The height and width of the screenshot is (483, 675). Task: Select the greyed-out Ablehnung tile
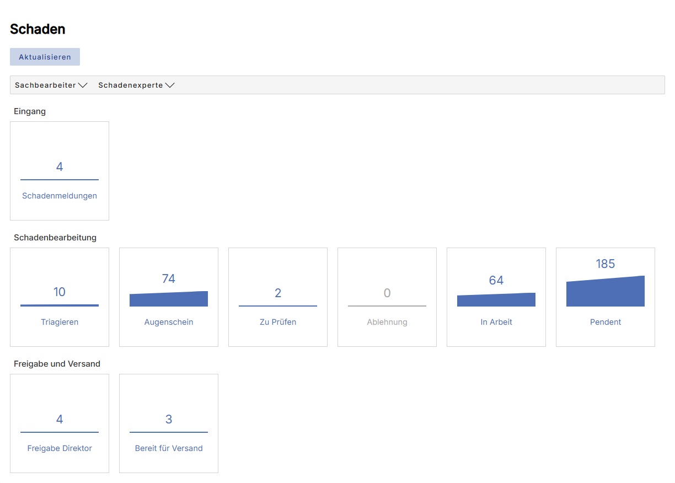pyautogui.click(x=387, y=297)
